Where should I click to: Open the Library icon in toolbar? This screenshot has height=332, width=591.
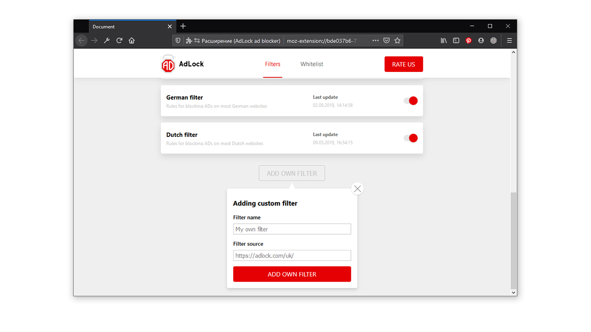click(x=444, y=41)
